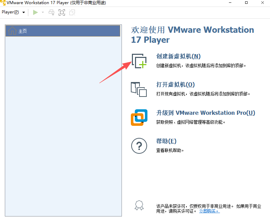The image size is (270, 222).
Task: Click text 获取快照、虚拟网络管理等高级功能
Action: click(x=191, y=122)
